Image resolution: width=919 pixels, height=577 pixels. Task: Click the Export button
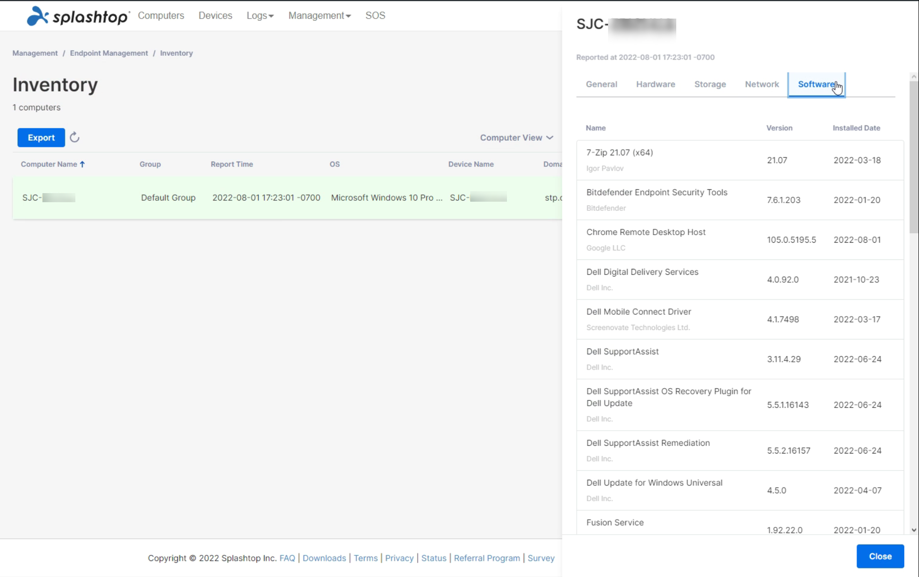coord(41,137)
